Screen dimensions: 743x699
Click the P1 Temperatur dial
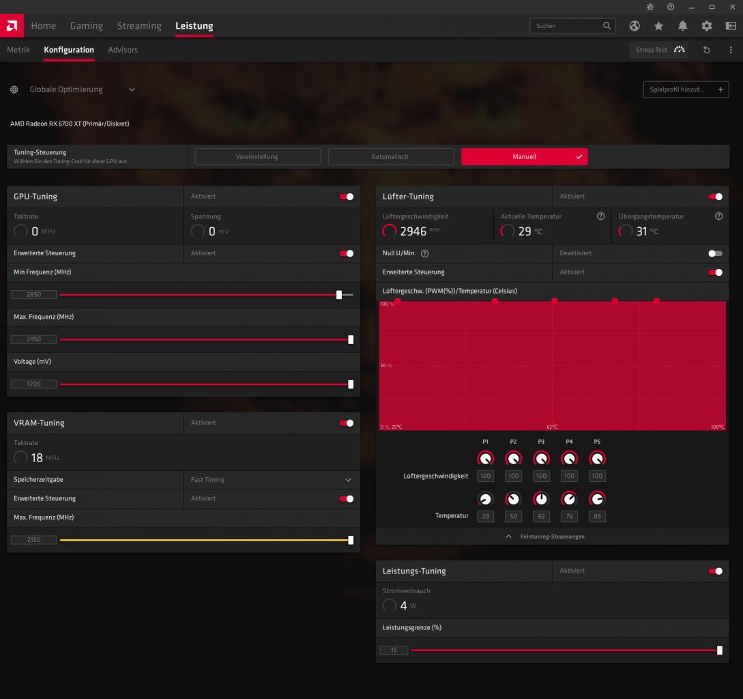(485, 499)
